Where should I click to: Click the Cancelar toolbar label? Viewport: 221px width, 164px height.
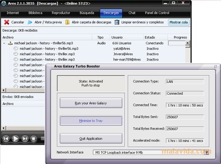click(18, 22)
